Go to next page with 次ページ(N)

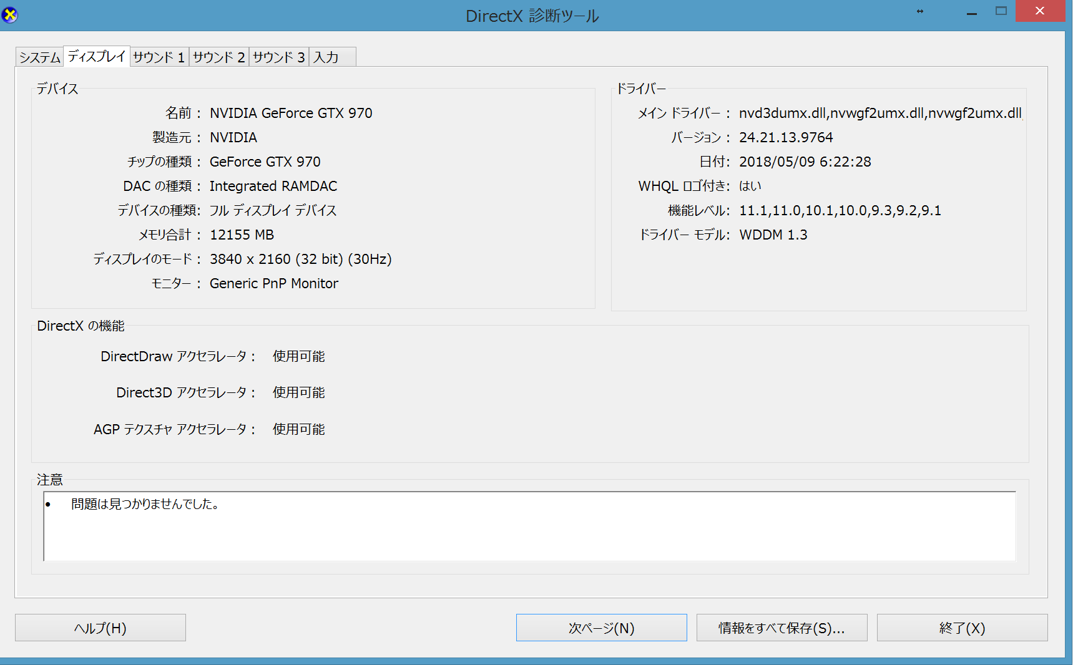pyautogui.click(x=602, y=628)
